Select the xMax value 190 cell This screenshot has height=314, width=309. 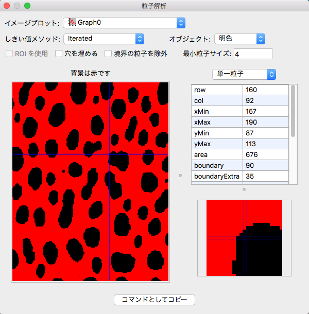pyautogui.click(x=266, y=122)
